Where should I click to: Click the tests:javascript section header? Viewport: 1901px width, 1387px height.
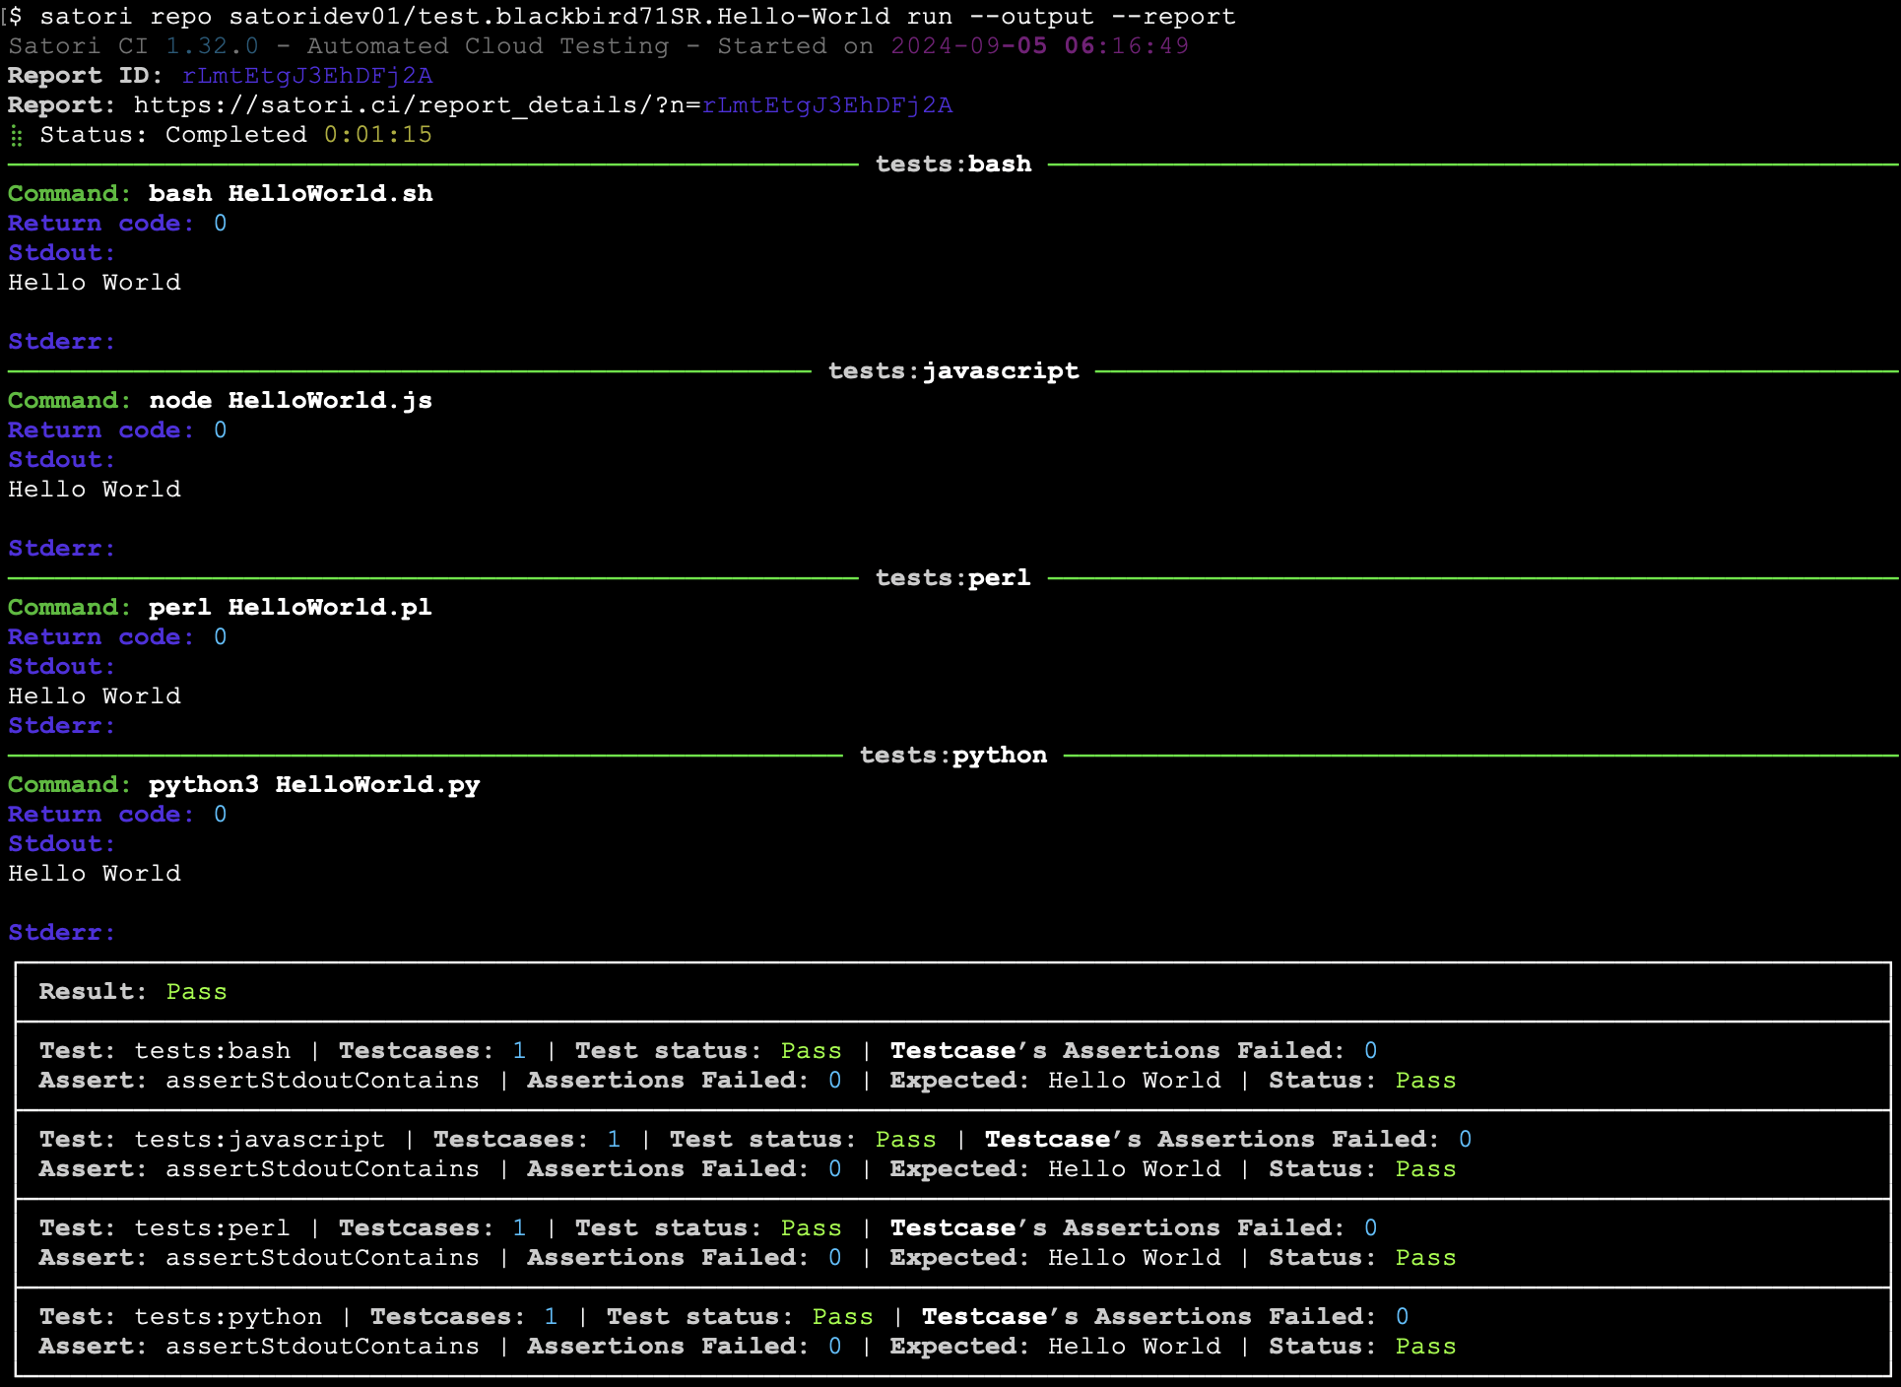[x=953, y=371]
